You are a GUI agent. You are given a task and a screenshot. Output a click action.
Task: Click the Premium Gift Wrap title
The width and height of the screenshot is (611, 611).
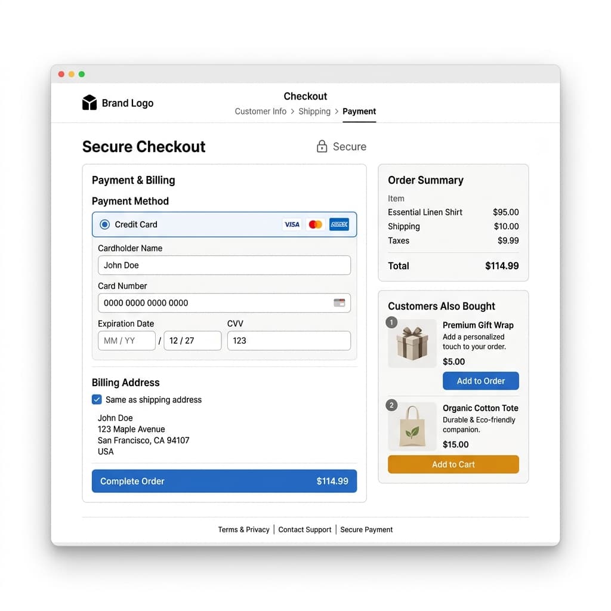pyautogui.click(x=478, y=325)
